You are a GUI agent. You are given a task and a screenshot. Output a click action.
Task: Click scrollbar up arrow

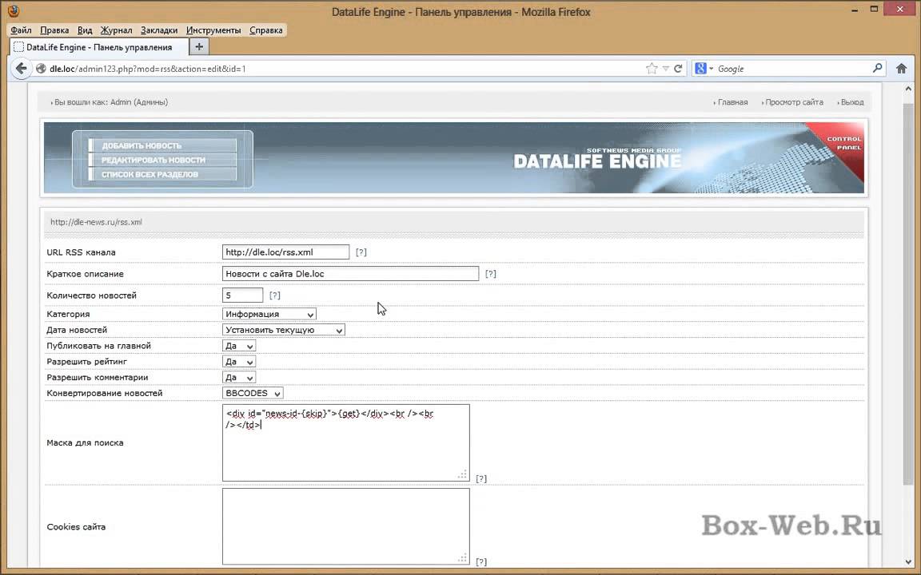pos(908,89)
